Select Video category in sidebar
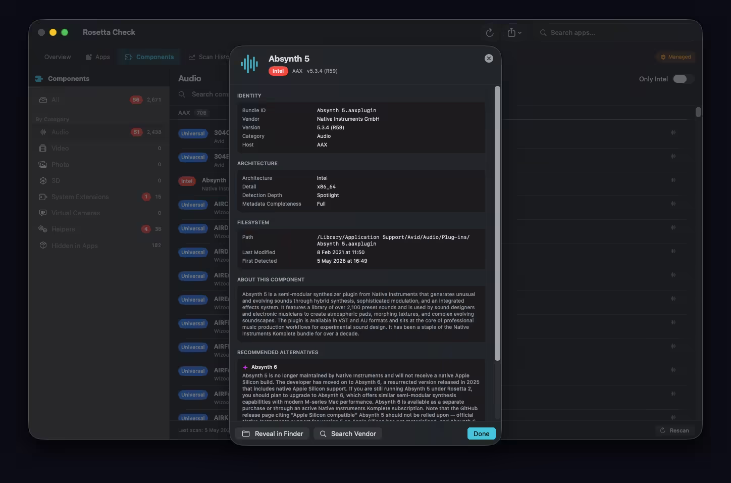This screenshot has width=731, height=483. (100, 149)
